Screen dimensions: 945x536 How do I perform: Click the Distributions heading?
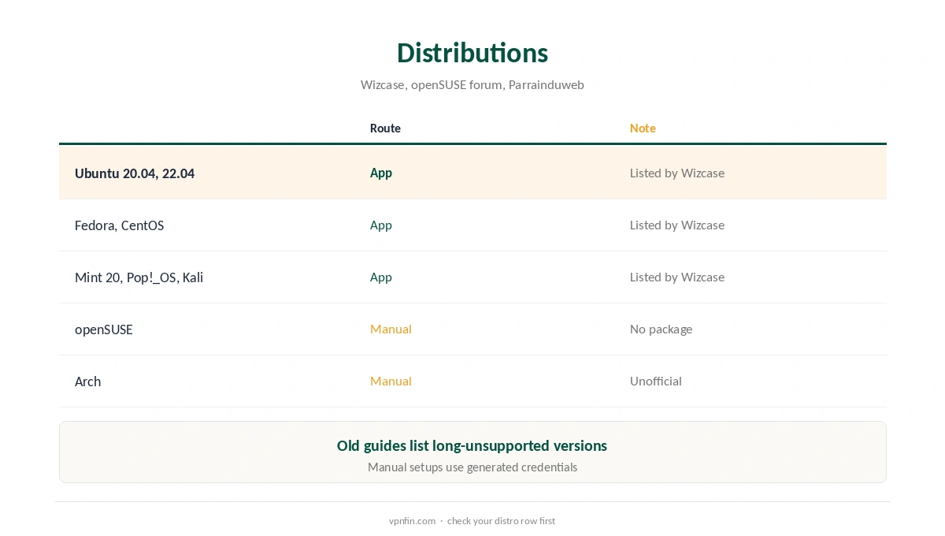click(x=472, y=53)
